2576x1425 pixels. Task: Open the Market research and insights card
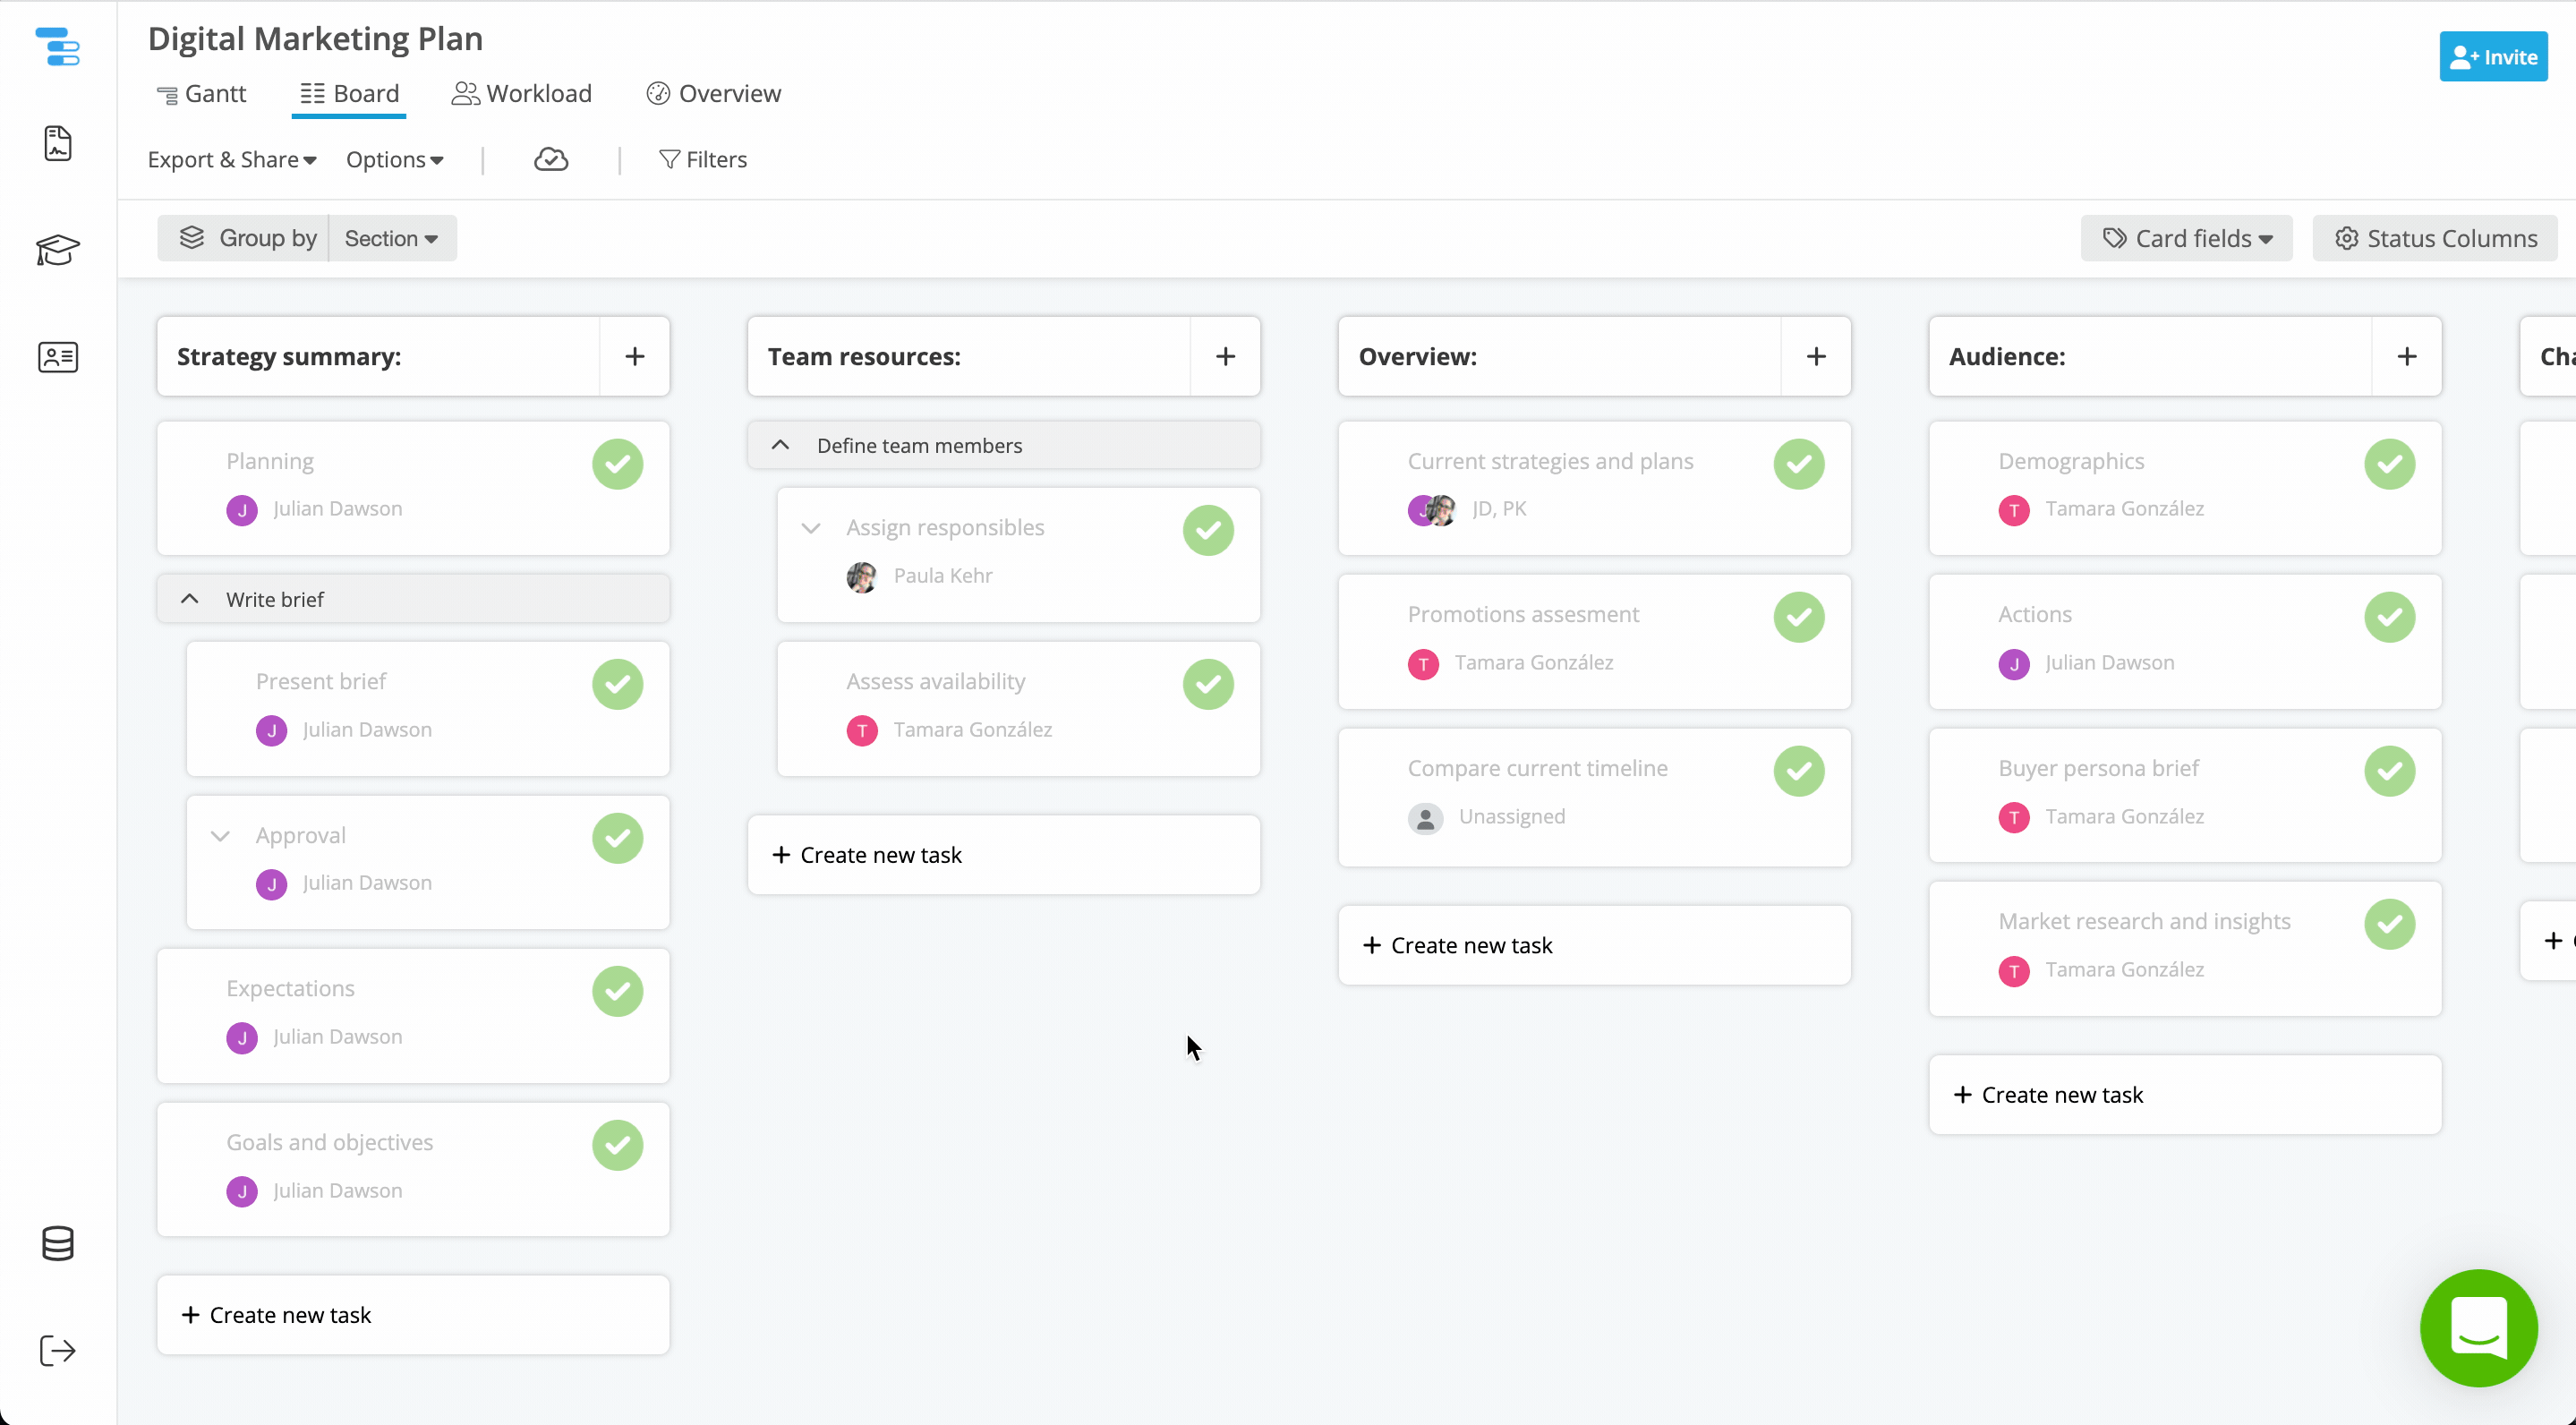click(x=2144, y=922)
